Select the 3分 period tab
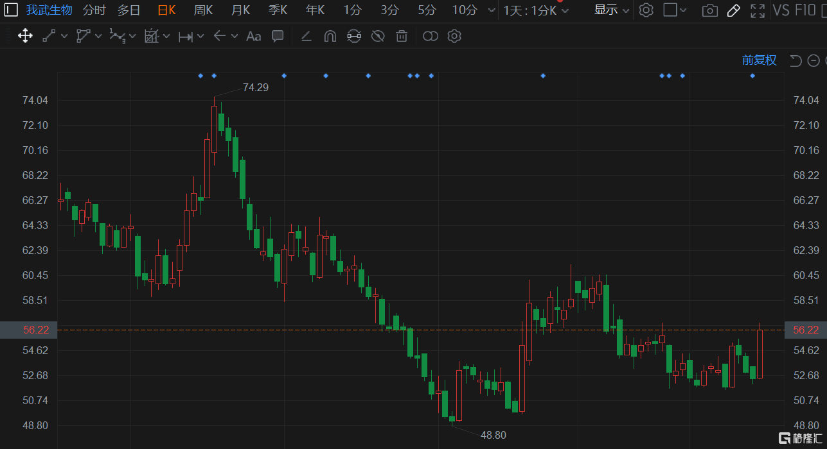 (x=389, y=10)
